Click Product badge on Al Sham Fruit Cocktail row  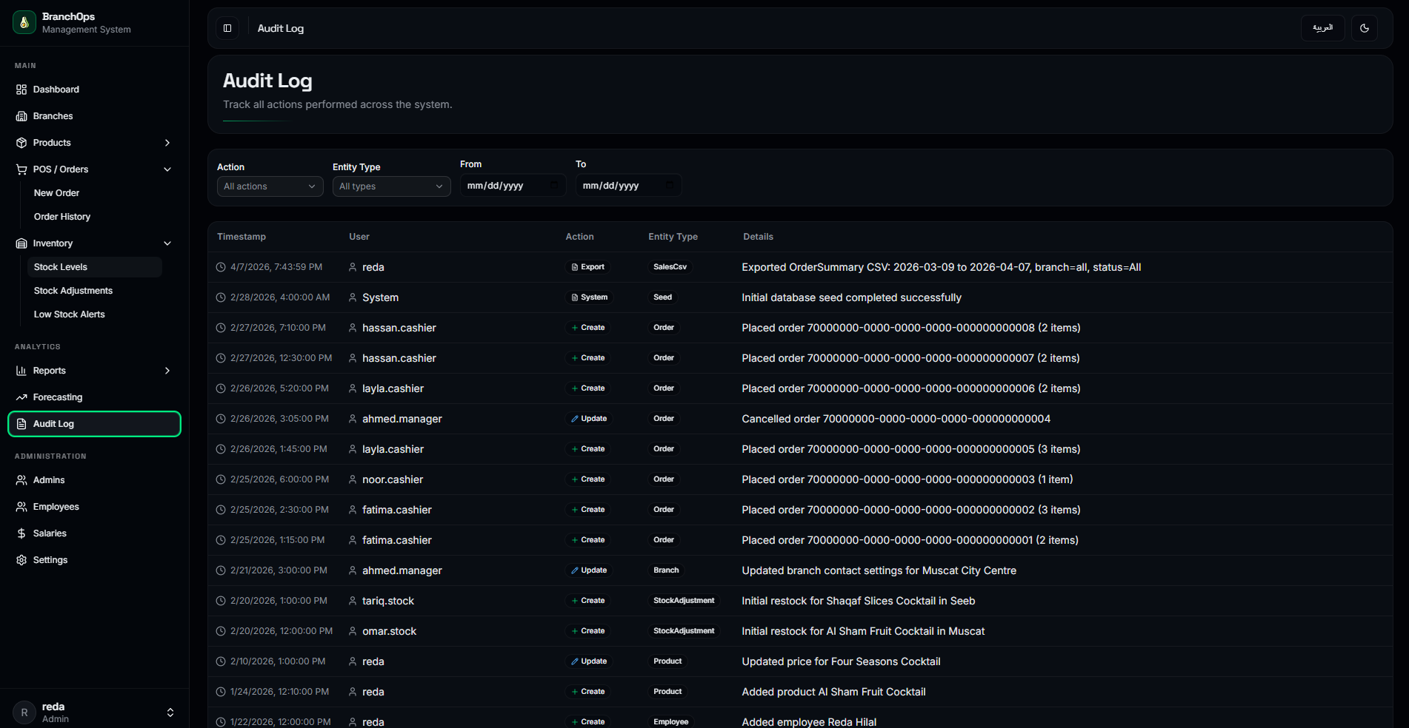point(667,692)
